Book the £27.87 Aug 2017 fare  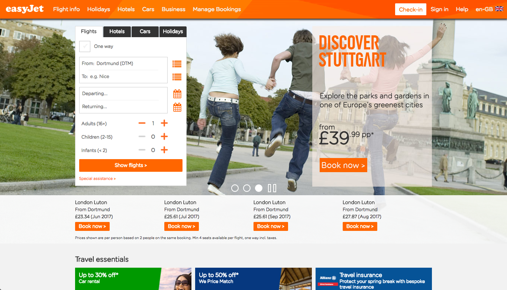(x=360, y=226)
